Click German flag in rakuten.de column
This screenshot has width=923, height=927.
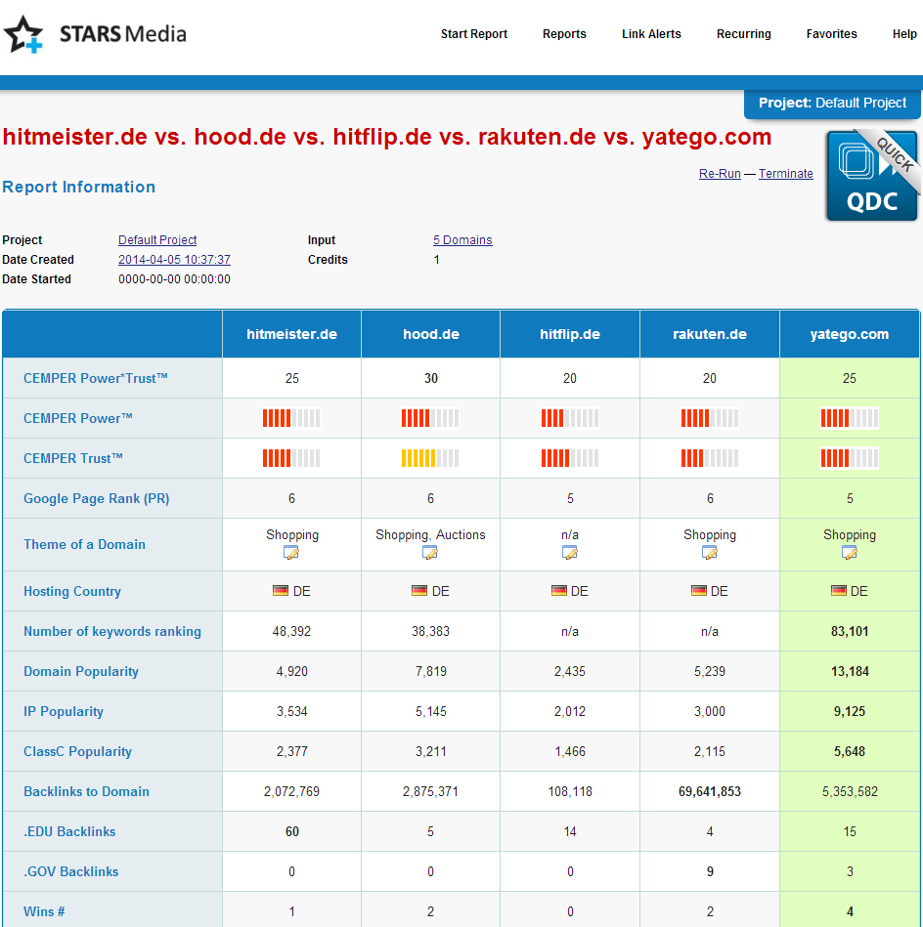tap(699, 591)
